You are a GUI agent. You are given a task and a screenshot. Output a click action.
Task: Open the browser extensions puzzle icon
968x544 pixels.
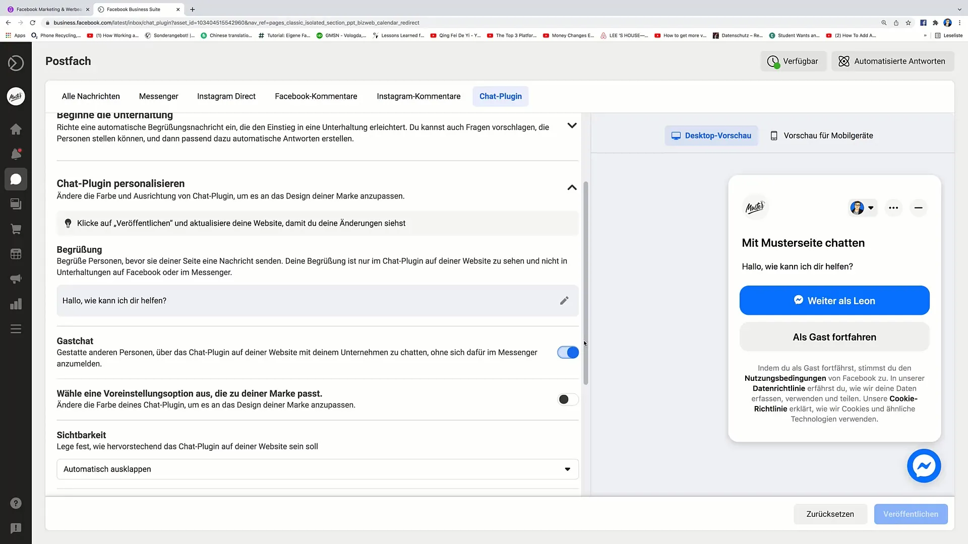(x=935, y=23)
